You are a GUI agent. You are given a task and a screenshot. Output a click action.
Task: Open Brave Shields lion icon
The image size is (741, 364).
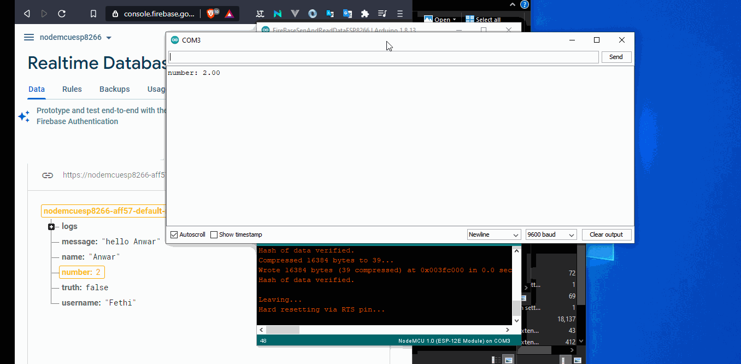[212, 14]
